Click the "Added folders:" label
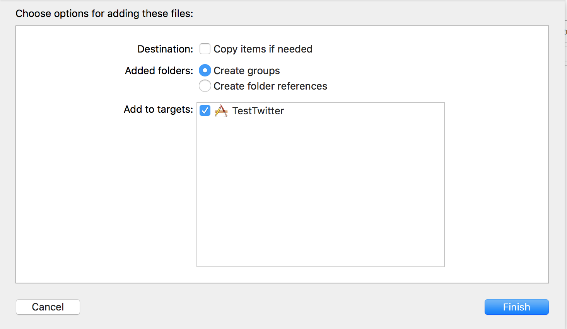This screenshot has width=567, height=329. tap(159, 71)
